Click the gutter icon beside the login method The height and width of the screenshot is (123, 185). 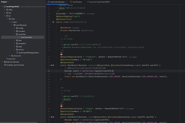(x=51, y=117)
